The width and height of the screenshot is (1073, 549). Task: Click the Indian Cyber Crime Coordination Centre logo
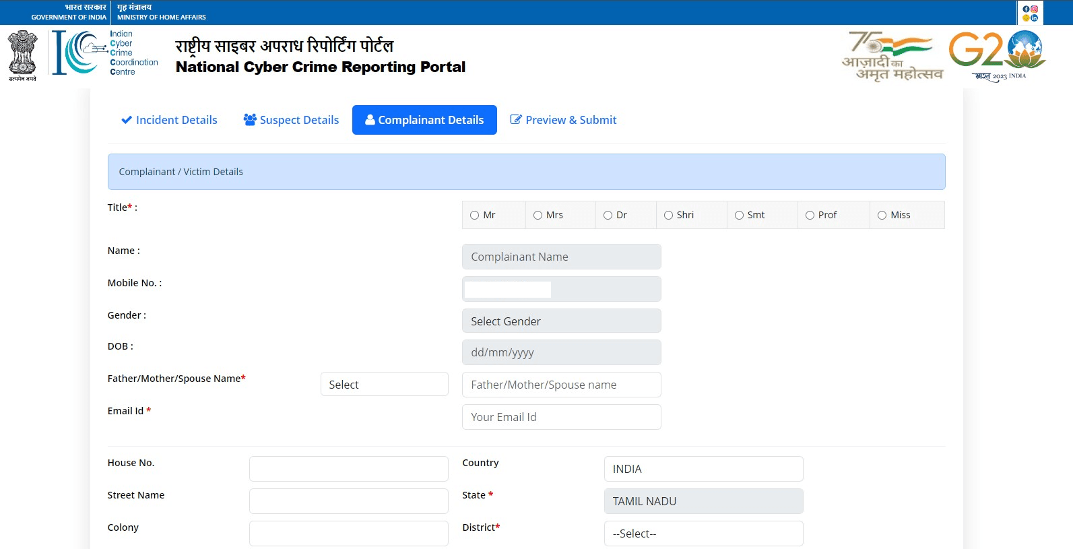(106, 53)
